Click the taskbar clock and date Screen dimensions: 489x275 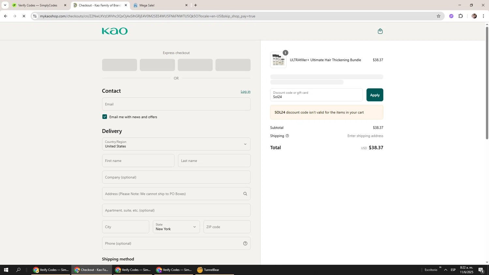click(x=467, y=270)
